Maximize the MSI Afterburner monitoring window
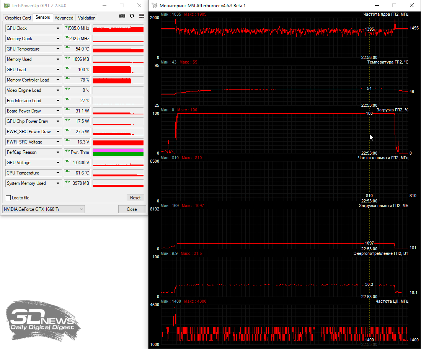Viewport: 421px width, 349px height. [x=394, y=5]
